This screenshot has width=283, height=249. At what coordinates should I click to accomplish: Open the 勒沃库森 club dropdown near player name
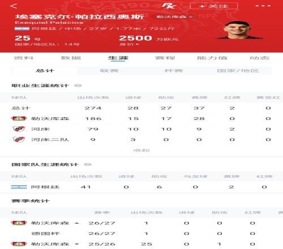tap(174, 17)
